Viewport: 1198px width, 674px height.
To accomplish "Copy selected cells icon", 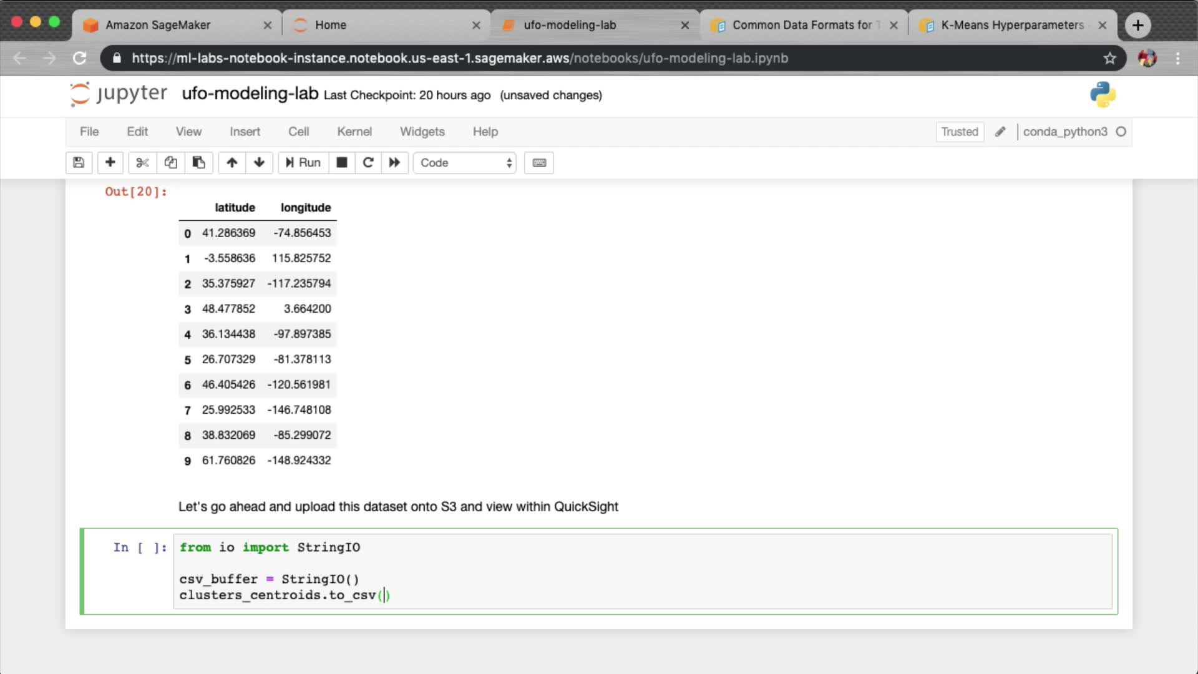I will pyautogui.click(x=170, y=163).
